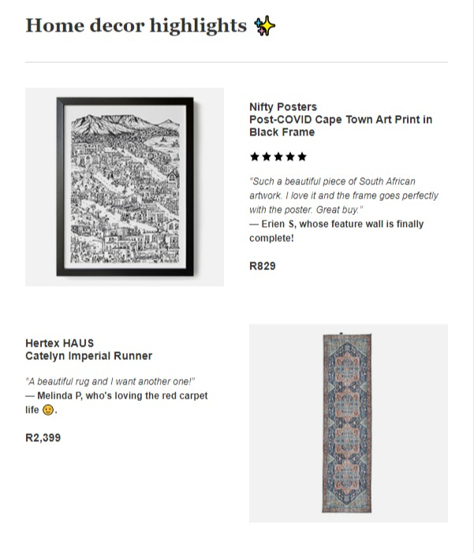The height and width of the screenshot is (553, 474).
Task: Open the 'Catelyn Imperial Runner' product title
Action: [88, 356]
